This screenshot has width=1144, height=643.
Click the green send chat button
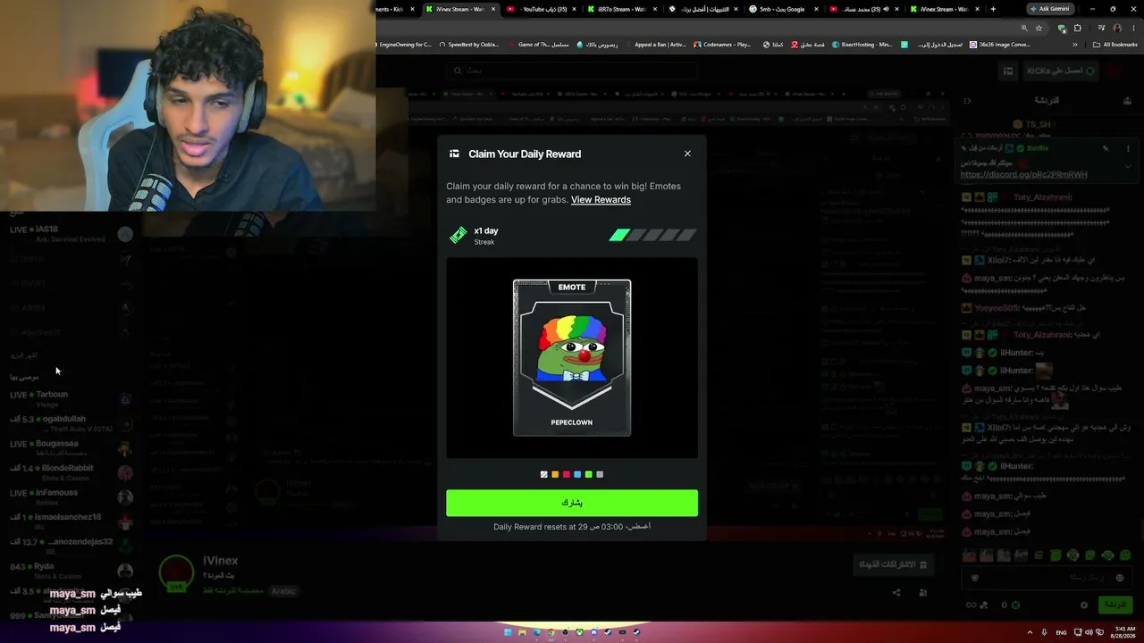pyautogui.click(x=1115, y=605)
